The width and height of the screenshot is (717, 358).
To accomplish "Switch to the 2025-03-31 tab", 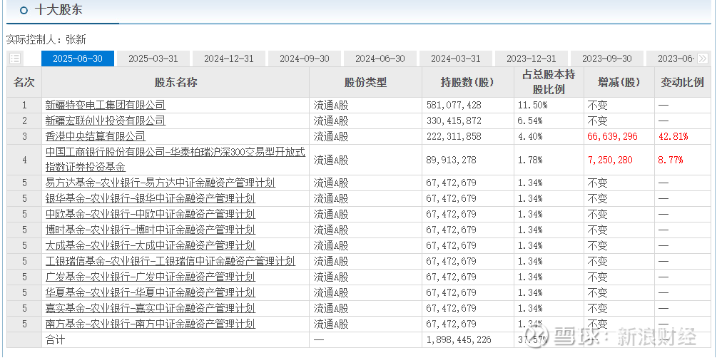I will pos(153,58).
